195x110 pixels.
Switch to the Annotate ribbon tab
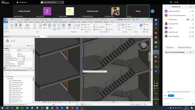[49, 22]
